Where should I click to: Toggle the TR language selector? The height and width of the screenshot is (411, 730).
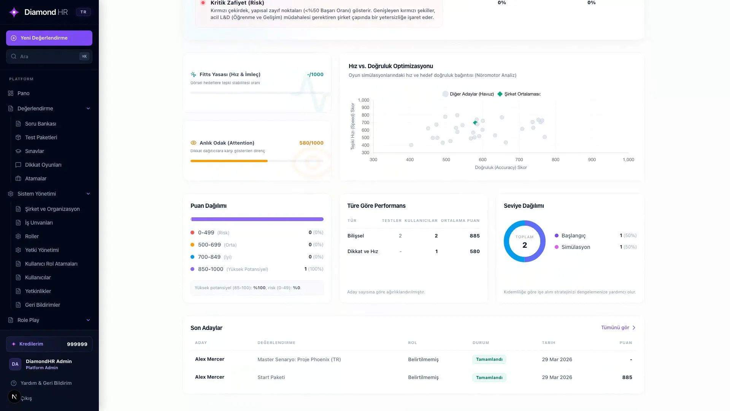point(83,12)
